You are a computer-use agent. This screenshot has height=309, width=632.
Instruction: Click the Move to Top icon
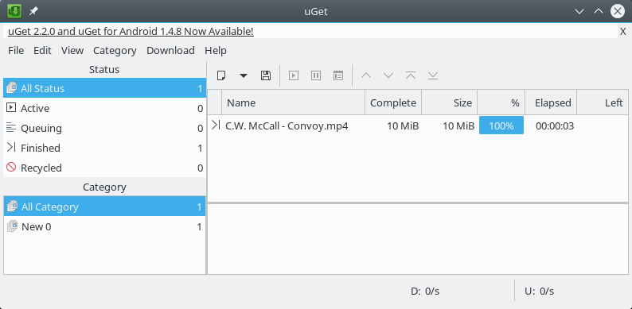click(x=411, y=75)
